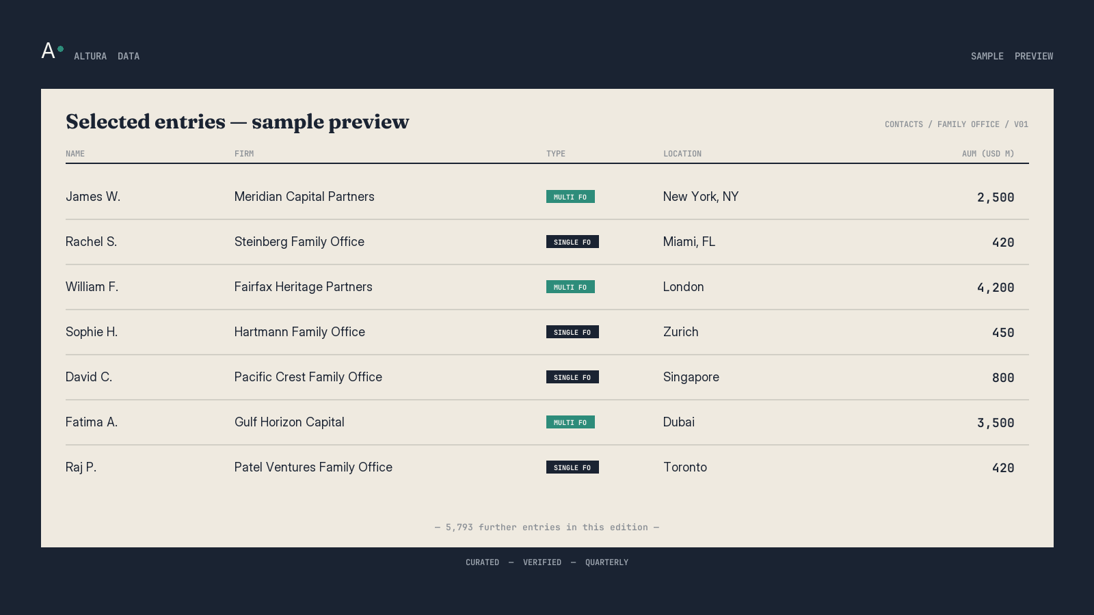
Task: Select the name Rachel S.
Action: click(92, 242)
